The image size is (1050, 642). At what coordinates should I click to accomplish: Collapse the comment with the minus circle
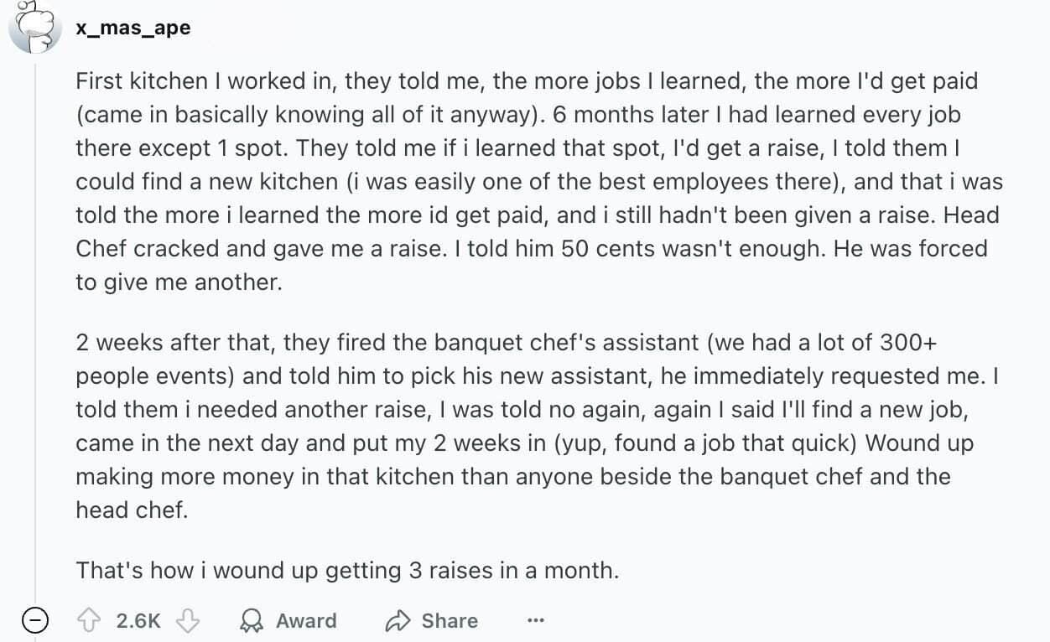(x=34, y=621)
